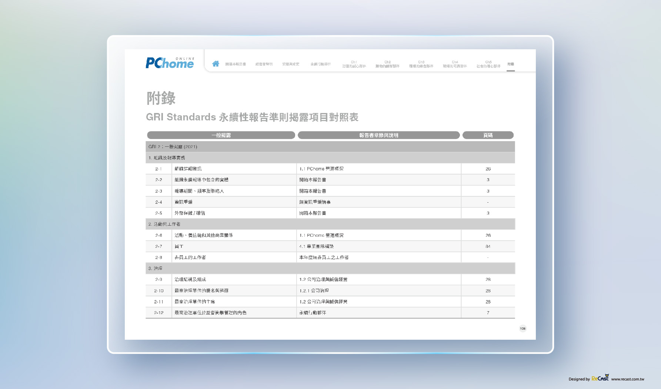Click the disclosure code 2-6
The height and width of the screenshot is (389, 661).
coord(158,235)
